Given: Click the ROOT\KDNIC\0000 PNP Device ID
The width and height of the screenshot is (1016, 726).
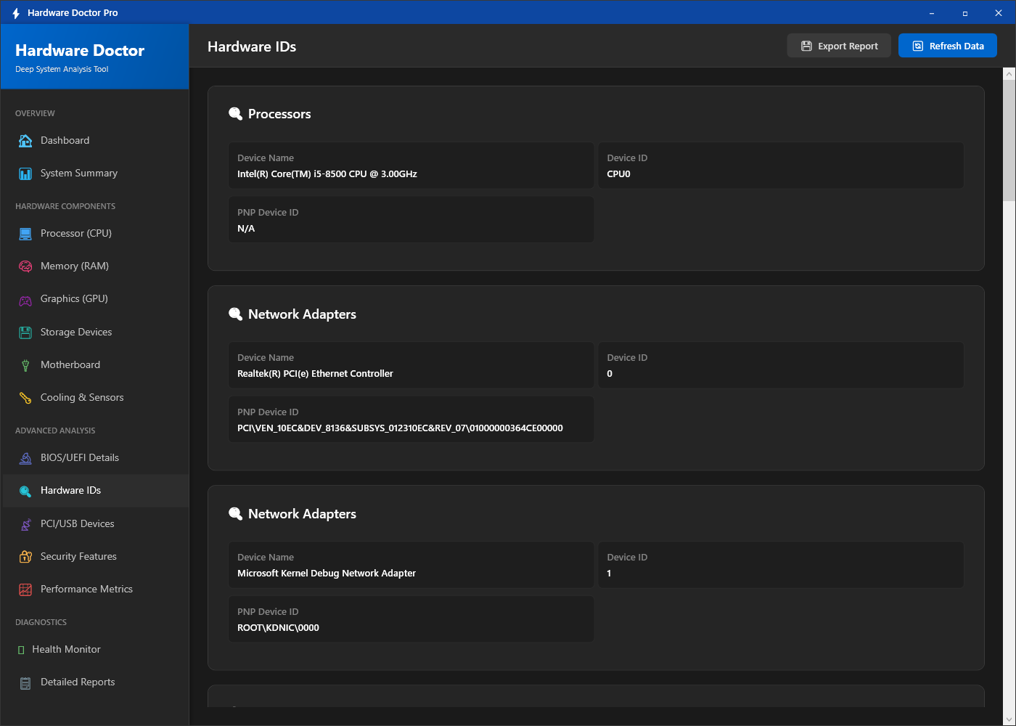Looking at the screenshot, I should pos(278,628).
